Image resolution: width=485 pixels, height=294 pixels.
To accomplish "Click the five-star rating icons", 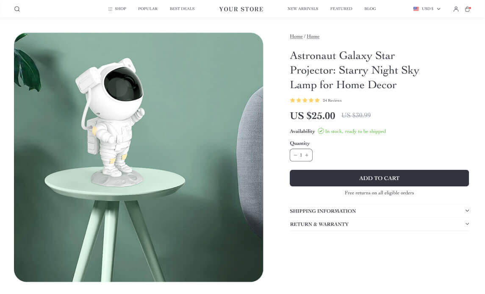I will click(x=305, y=100).
